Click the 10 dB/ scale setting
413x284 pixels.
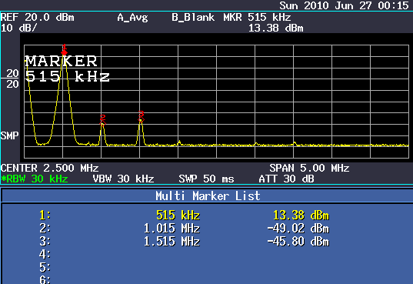pos(19,28)
